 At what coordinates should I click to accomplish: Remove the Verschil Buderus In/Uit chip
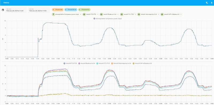[x=118, y=14]
